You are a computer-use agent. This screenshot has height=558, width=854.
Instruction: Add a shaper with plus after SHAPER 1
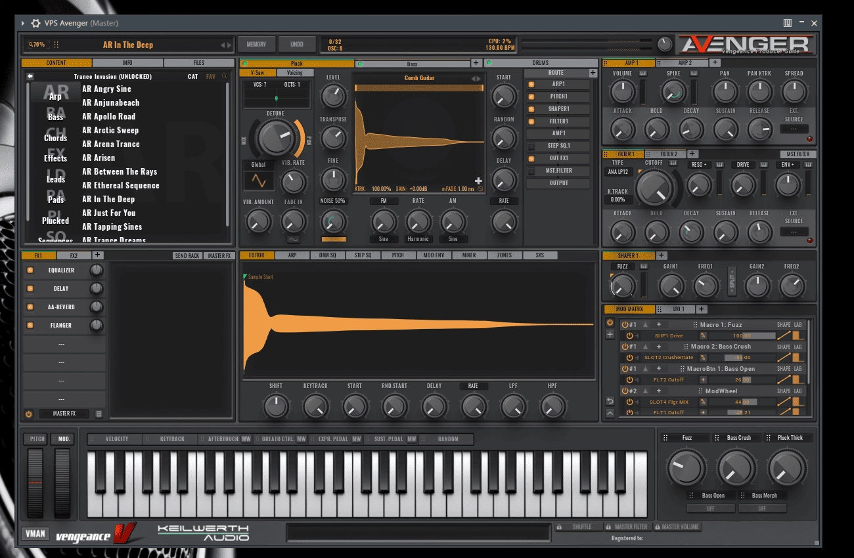[661, 255]
